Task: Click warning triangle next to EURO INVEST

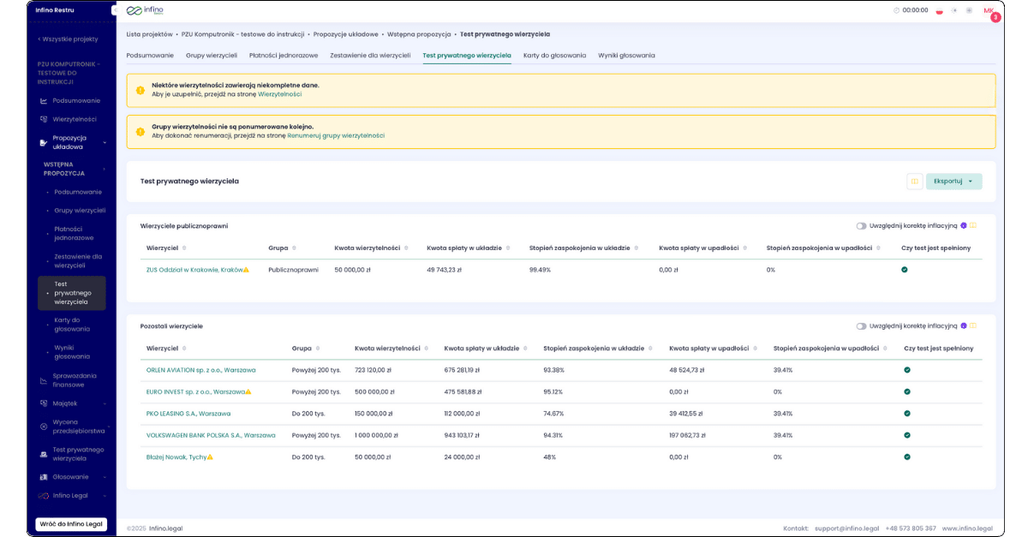Action: click(248, 392)
